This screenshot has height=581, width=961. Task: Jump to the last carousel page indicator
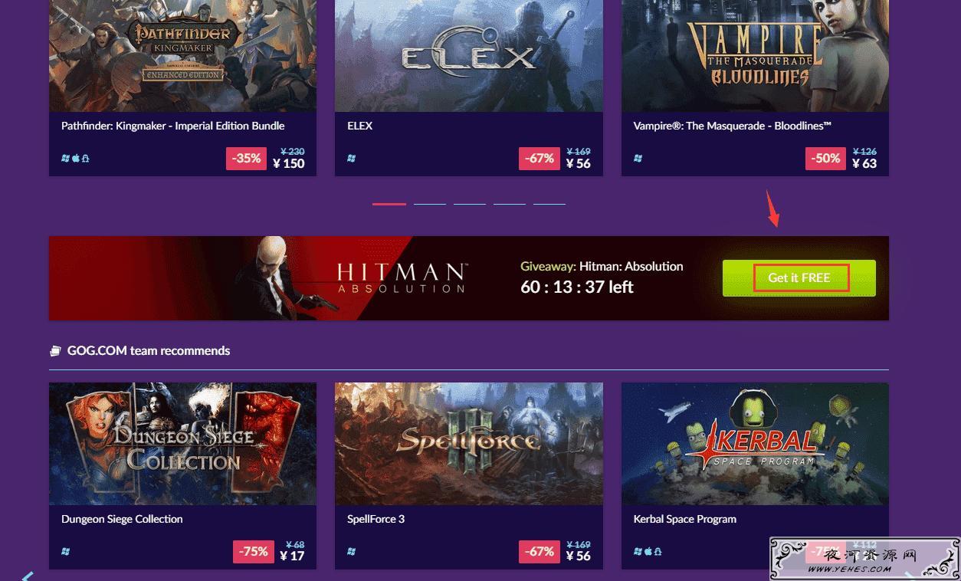click(549, 204)
